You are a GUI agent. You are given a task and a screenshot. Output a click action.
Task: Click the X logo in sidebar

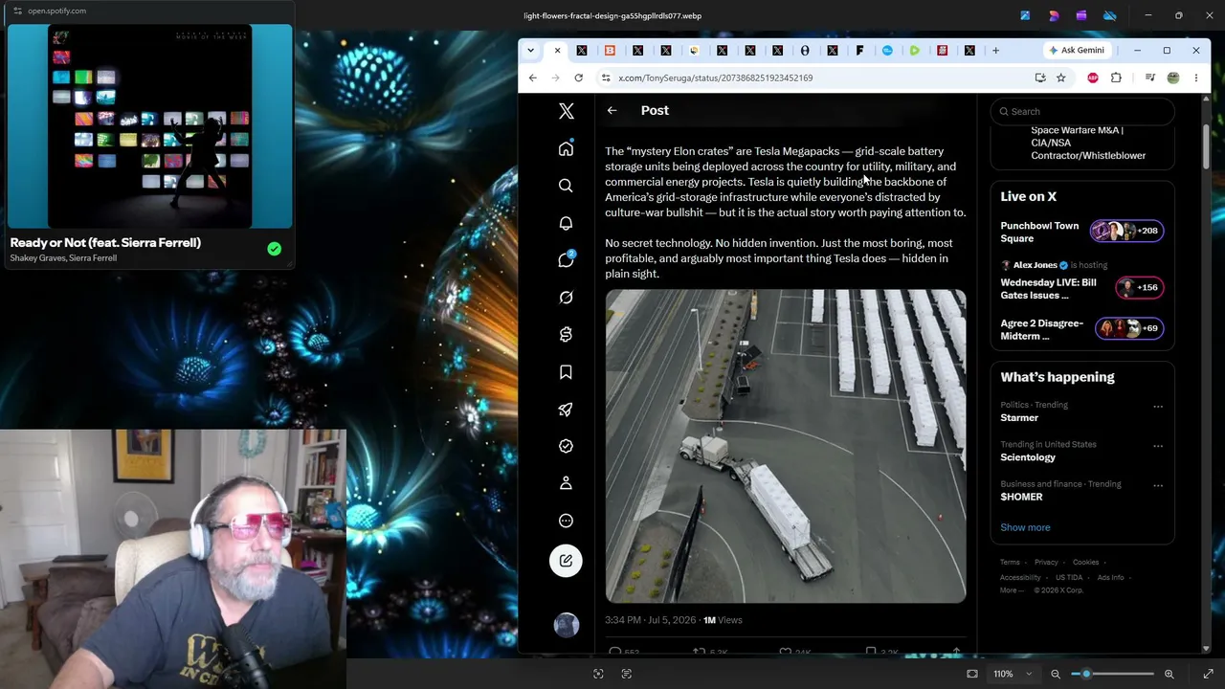click(x=566, y=111)
